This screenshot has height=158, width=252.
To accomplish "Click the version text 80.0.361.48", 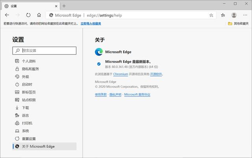I will (120, 67).
